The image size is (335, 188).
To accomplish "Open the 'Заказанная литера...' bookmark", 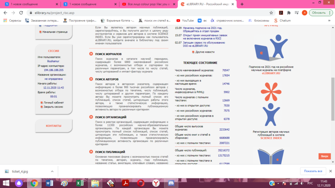I will [x=42, y=20].
